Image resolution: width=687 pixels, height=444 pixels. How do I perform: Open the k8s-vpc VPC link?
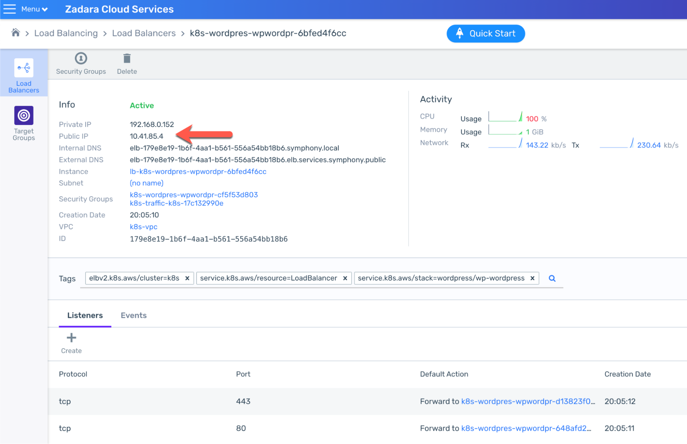143,227
